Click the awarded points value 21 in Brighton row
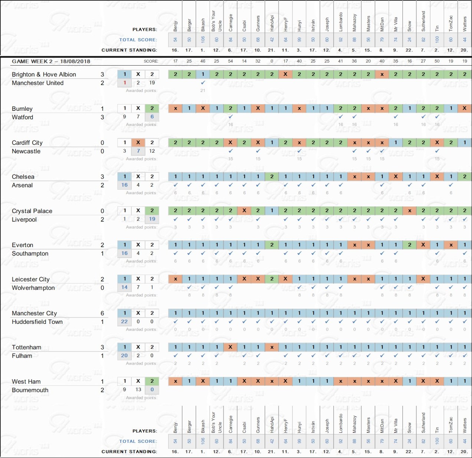Image resolution: width=472 pixels, height=458 pixels. coord(203,90)
